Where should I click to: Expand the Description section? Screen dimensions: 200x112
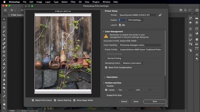pos(105,77)
